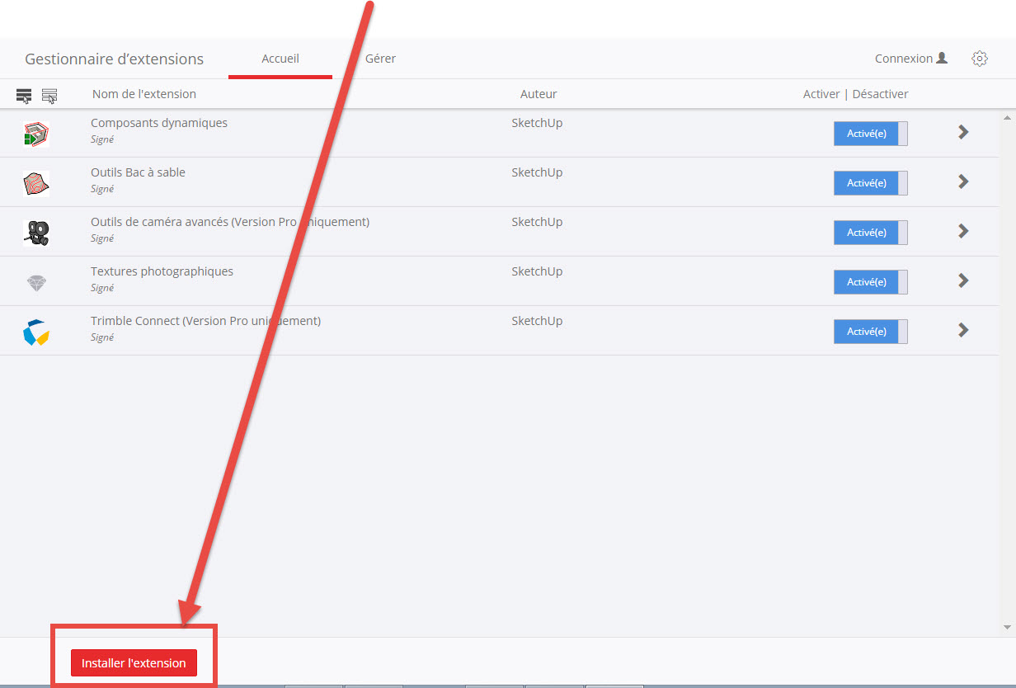
Task: Click the Installer l'extension button
Action: click(134, 663)
